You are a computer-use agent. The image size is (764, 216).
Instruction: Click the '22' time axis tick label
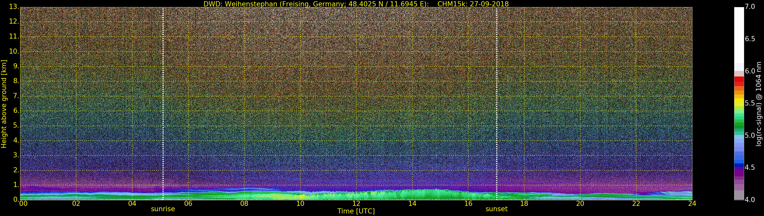point(636,204)
